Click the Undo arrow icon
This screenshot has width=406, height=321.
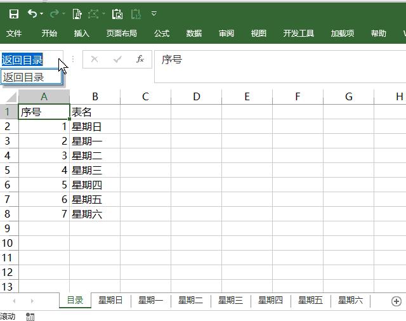coord(32,13)
